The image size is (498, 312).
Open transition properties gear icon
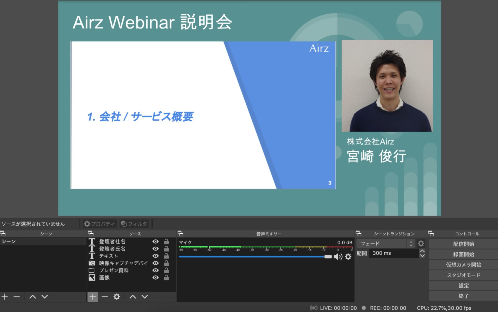tap(421, 244)
